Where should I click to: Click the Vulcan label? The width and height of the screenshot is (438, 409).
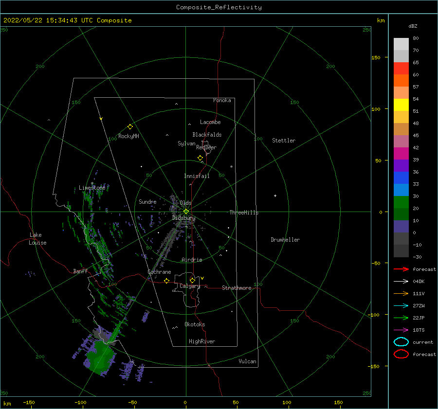pos(248,361)
